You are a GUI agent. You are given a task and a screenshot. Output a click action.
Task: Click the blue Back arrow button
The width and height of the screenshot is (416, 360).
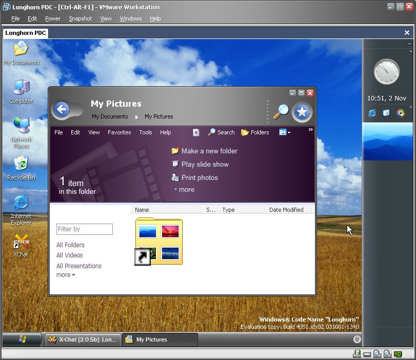point(62,109)
